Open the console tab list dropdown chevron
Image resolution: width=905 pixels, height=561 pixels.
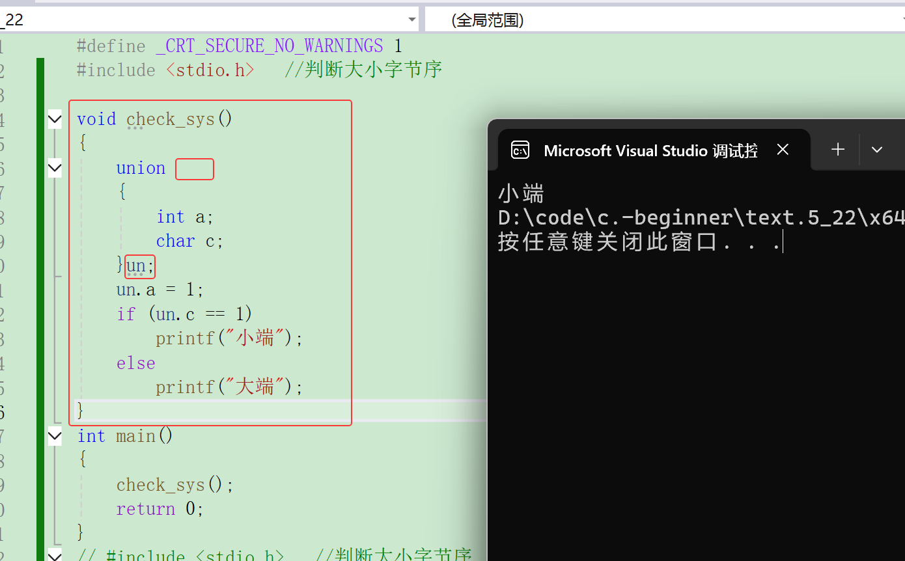point(877,150)
